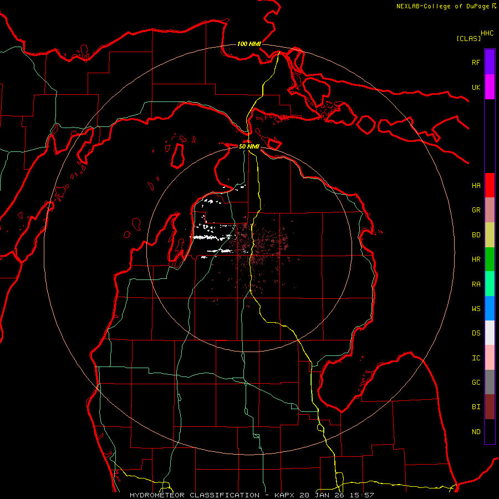
Task: Click the RA light-green legend swatch
Action: (x=490, y=284)
